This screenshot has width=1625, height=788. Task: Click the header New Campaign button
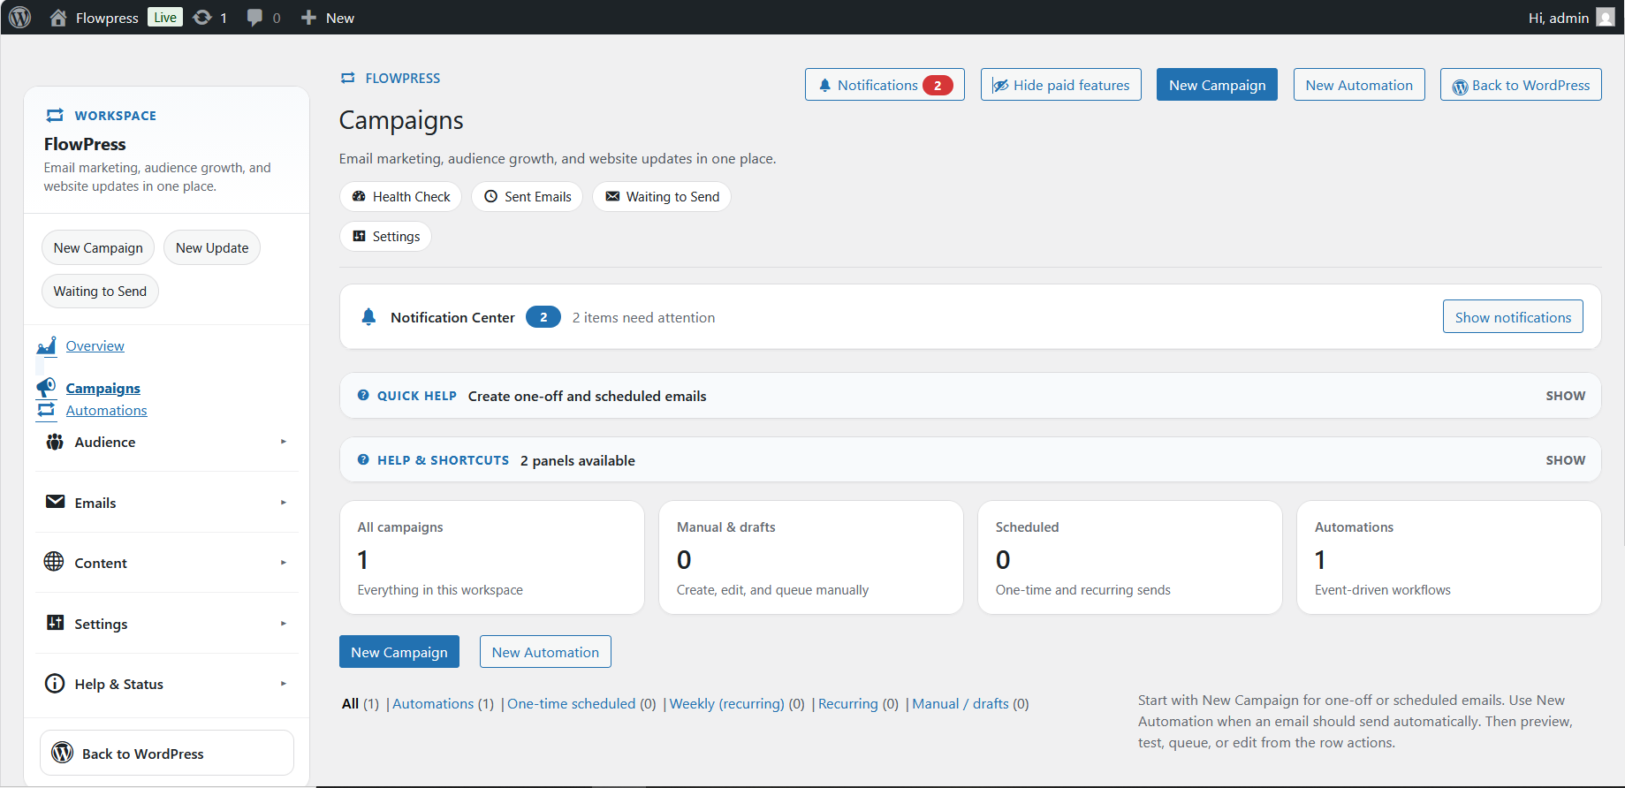click(x=1217, y=85)
